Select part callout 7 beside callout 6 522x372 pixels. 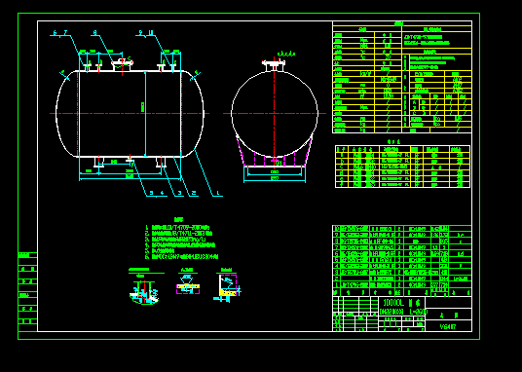65,32
